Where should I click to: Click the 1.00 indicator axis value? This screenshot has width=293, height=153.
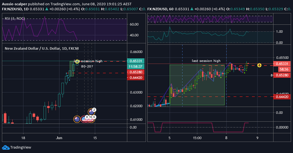point(279,32)
